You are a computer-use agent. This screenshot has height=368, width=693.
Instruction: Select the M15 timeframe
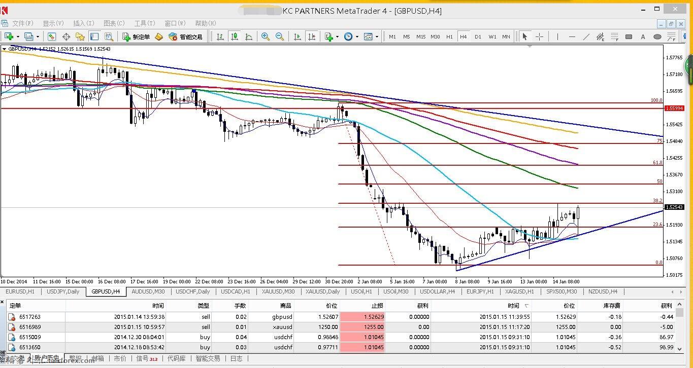coord(421,36)
